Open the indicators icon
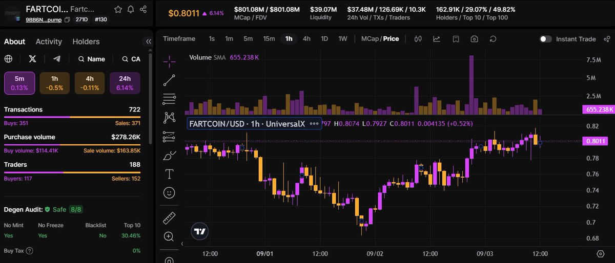Viewport: 615px width, 263px height. point(437,39)
